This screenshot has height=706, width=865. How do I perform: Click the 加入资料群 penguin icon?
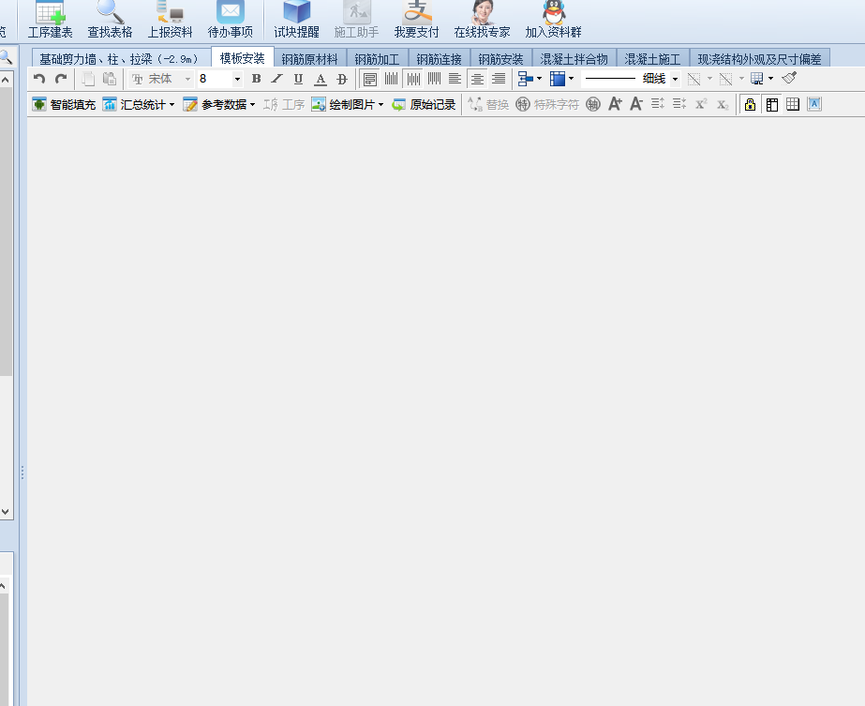[x=553, y=21]
